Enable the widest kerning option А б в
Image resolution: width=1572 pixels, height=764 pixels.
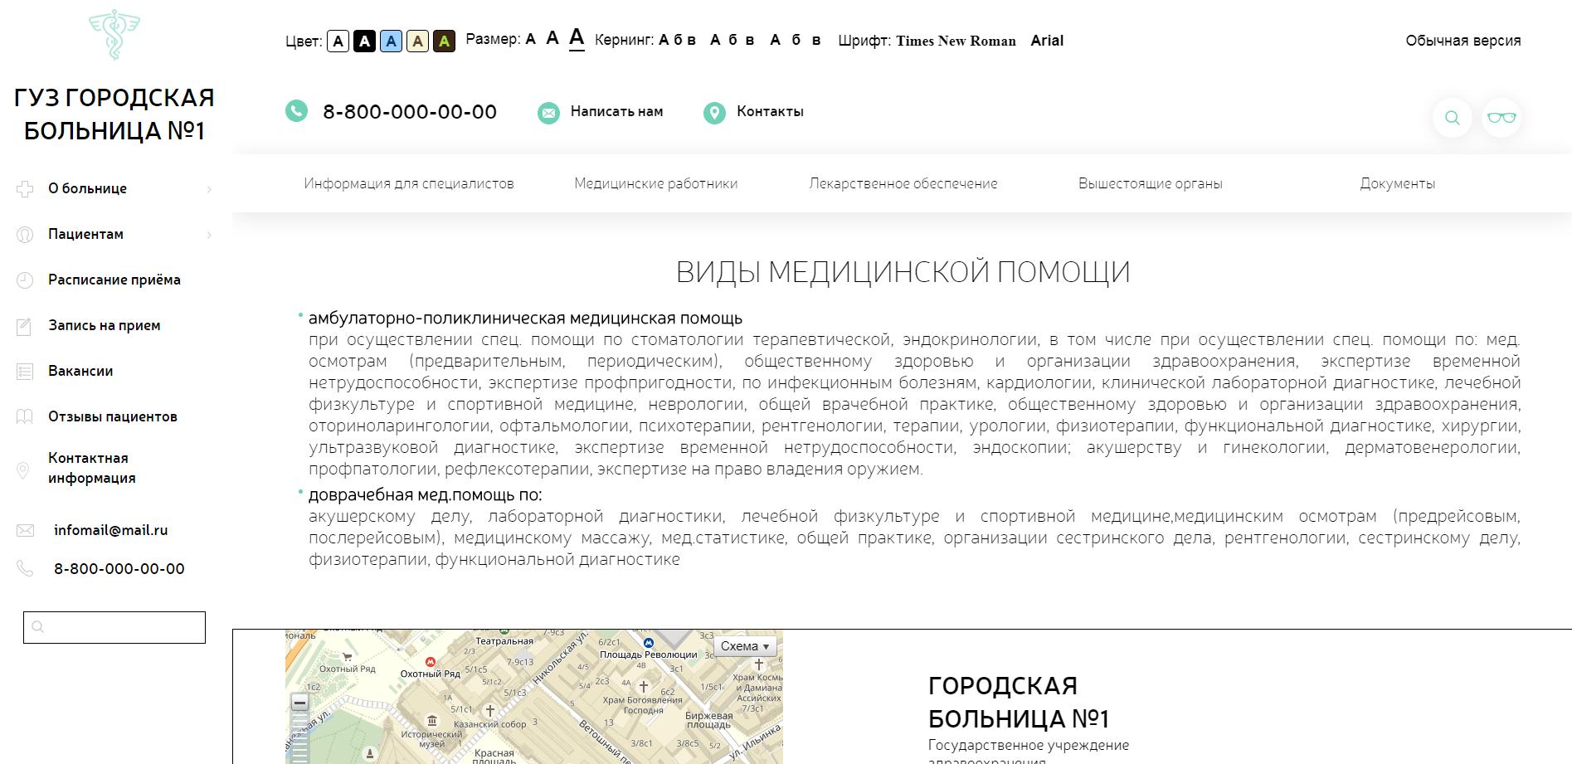pos(794,37)
